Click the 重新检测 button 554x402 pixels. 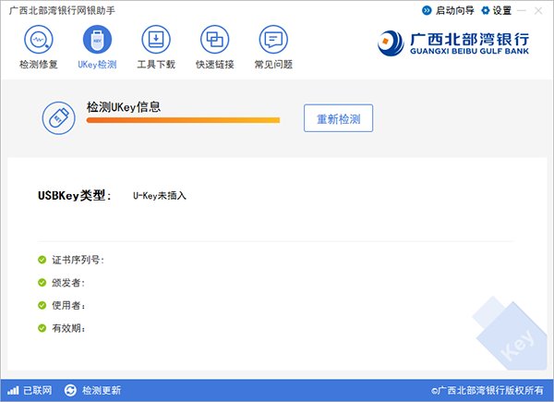[x=338, y=118]
